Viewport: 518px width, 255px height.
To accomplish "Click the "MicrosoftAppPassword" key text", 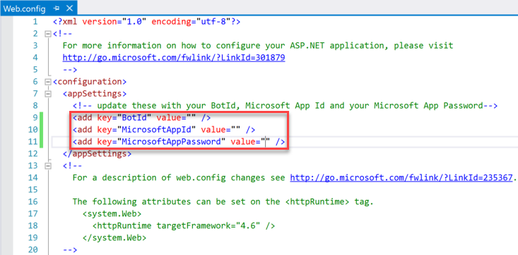I will [x=171, y=142].
